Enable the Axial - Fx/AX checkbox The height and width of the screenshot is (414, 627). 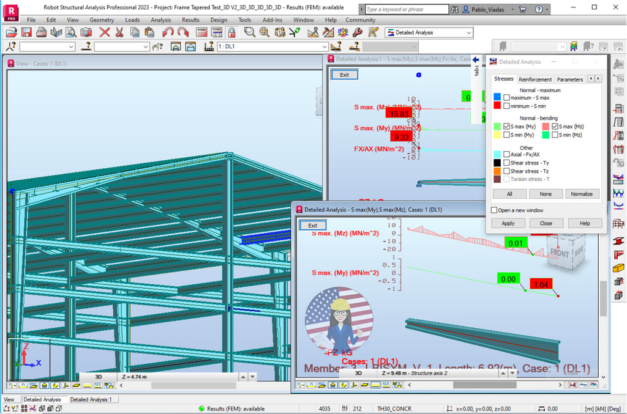[506, 155]
